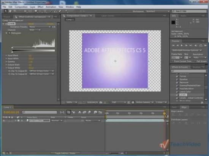Image resolution: width=209 pixels, height=156 pixels.
Task: Enable the Full Screen checkbox
Action: (x=195, y=61)
